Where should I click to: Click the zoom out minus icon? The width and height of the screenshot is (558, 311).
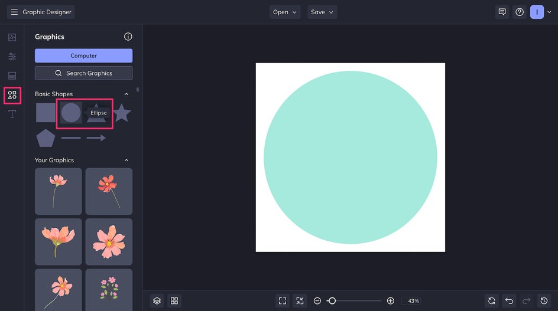tap(317, 301)
